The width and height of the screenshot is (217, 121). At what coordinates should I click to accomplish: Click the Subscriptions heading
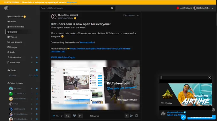point(15,83)
